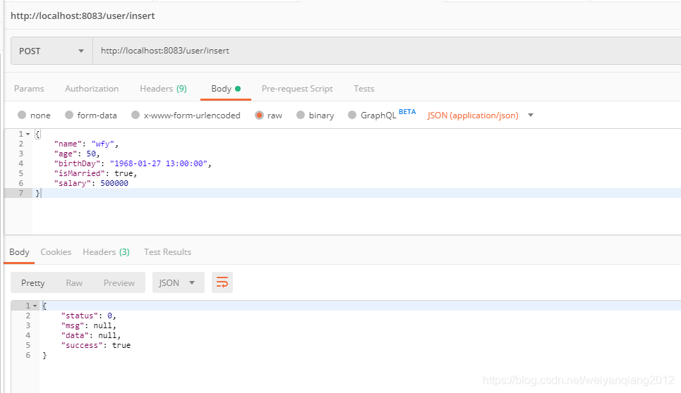Open the response Cookies tab

pos(56,251)
